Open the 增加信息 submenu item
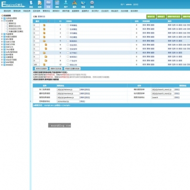Screen dimensions: 190x190 pyautogui.click(x=7, y=11)
